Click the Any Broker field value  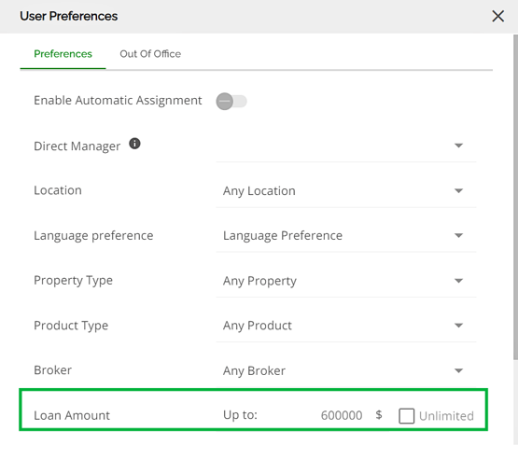pos(254,370)
